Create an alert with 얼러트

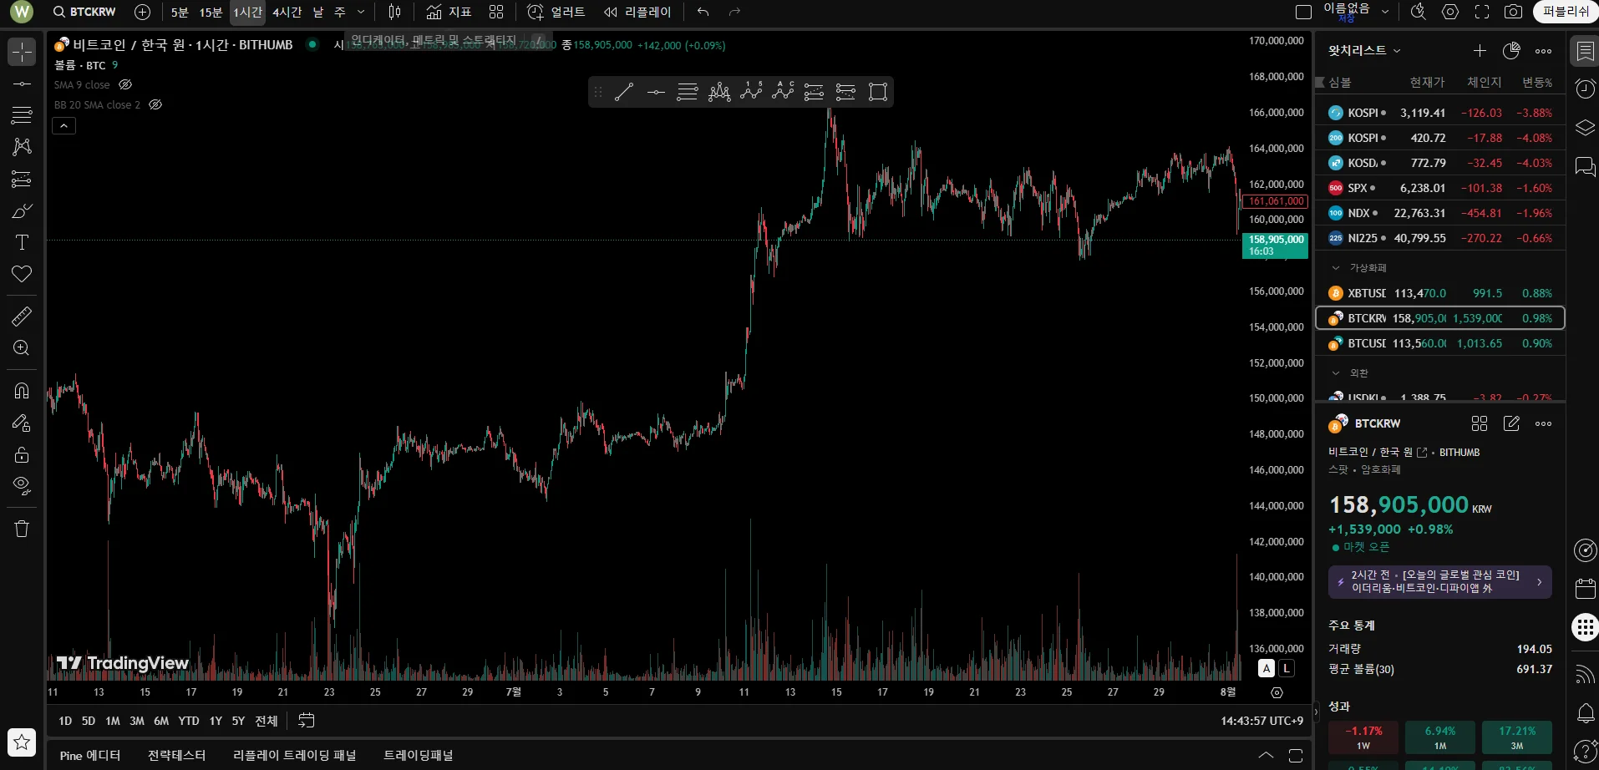(556, 12)
